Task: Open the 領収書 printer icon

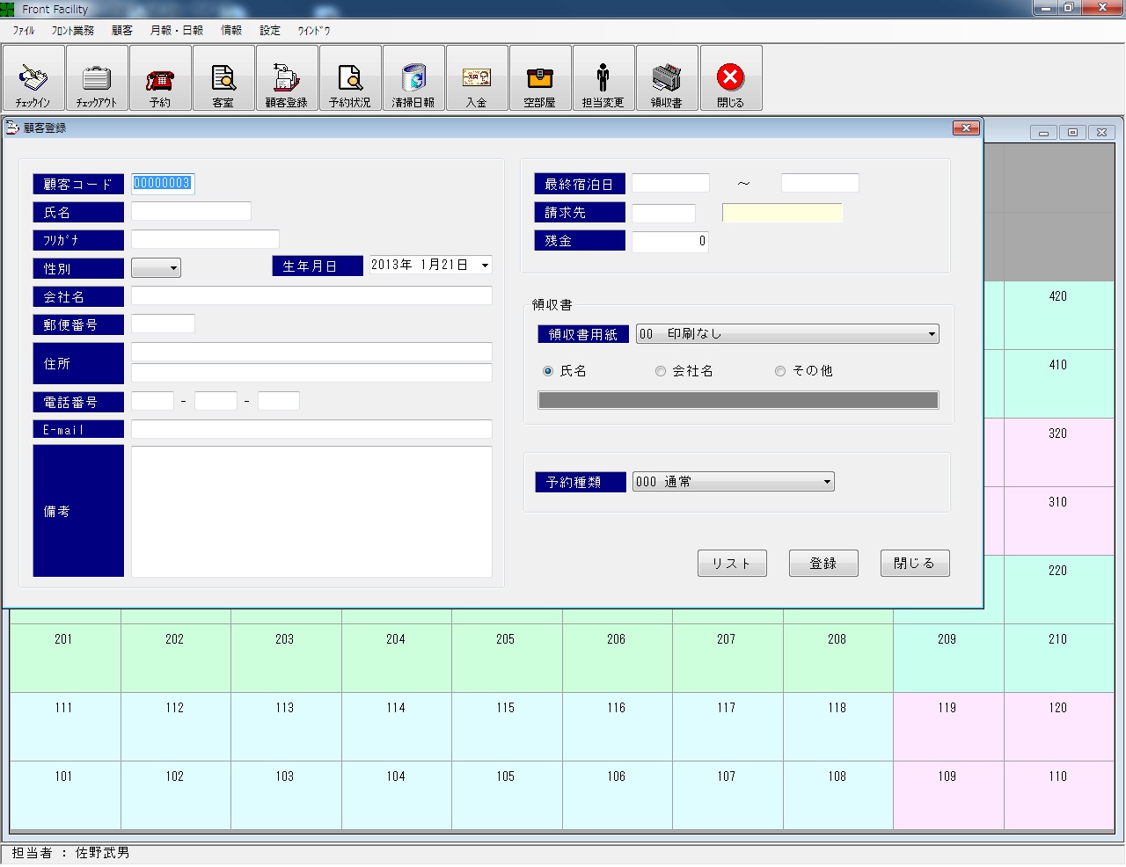Action: [667, 78]
